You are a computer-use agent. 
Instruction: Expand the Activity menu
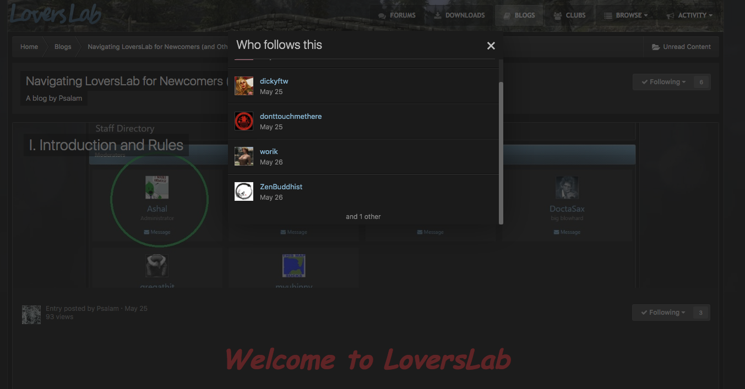tap(689, 15)
